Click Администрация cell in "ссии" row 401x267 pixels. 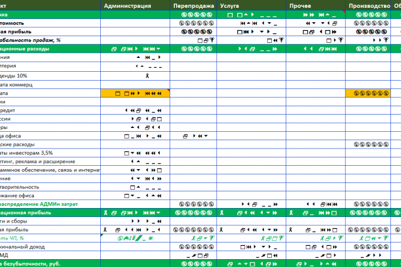coord(135,119)
